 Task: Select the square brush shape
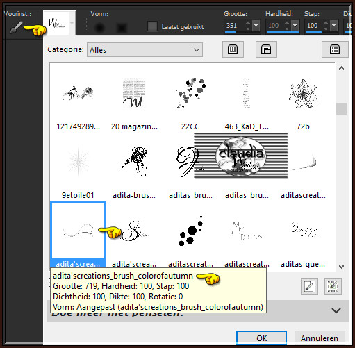coord(122,28)
